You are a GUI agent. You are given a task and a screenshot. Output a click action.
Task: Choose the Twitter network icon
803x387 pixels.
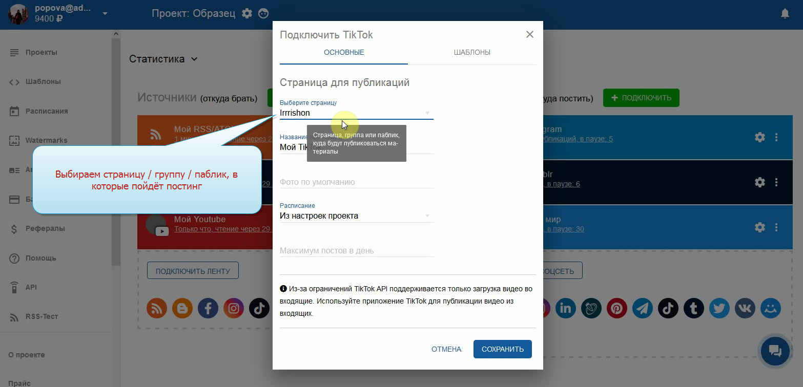click(x=719, y=308)
